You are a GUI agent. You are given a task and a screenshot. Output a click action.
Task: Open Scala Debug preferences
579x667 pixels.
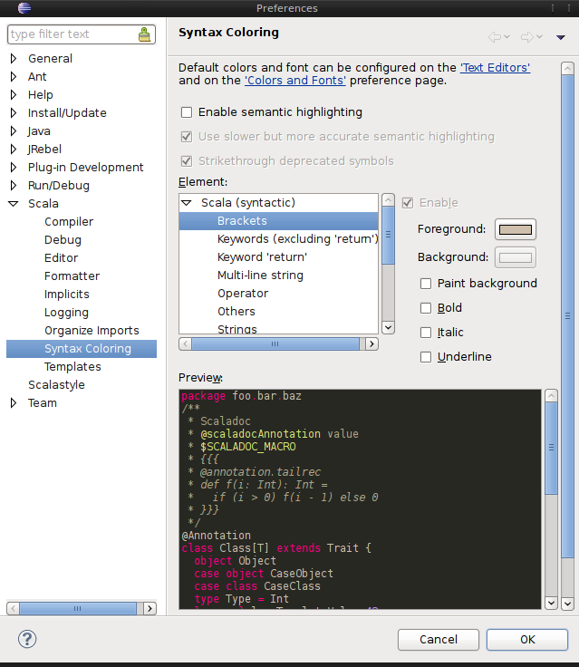pyautogui.click(x=63, y=240)
